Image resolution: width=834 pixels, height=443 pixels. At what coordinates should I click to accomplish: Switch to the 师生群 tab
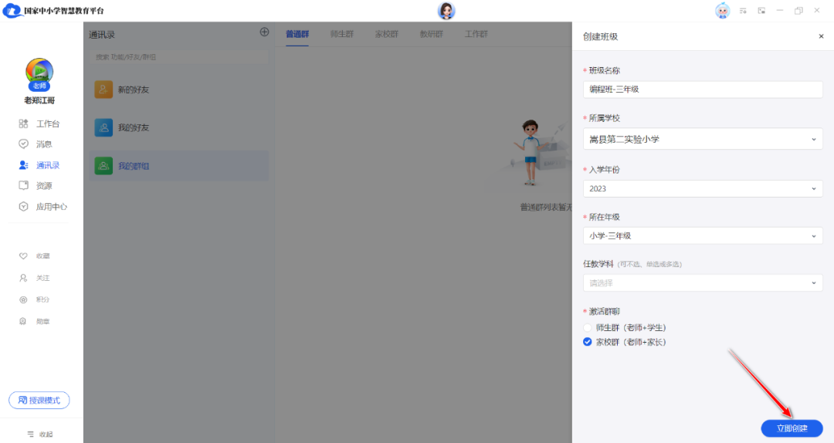[x=342, y=34]
